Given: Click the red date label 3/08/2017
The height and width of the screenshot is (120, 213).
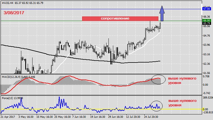Looking at the screenshot, I should pos(14,13).
